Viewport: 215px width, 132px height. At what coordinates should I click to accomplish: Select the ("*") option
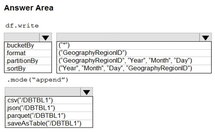tap(134, 46)
